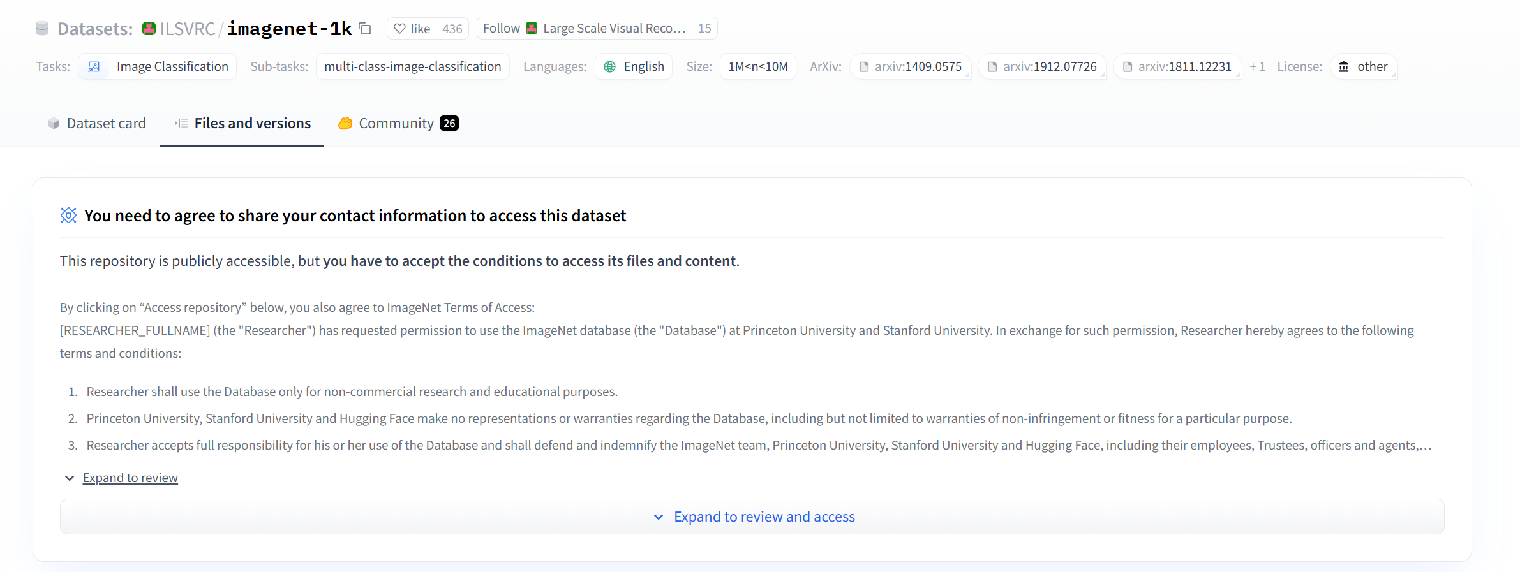Screen dimensions: 1520x572
Task: Click the 'This repository is publicly accessible' sentence
Action: [x=399, y=261]
